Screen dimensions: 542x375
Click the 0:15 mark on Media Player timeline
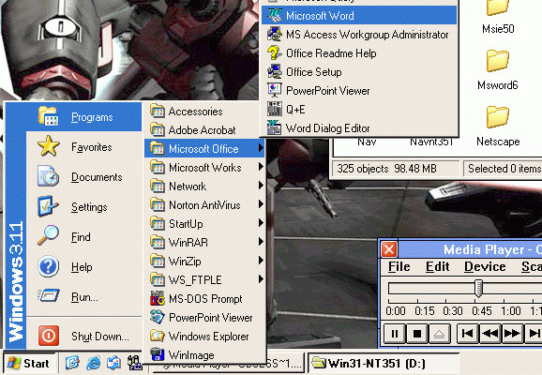coord(425,311)
